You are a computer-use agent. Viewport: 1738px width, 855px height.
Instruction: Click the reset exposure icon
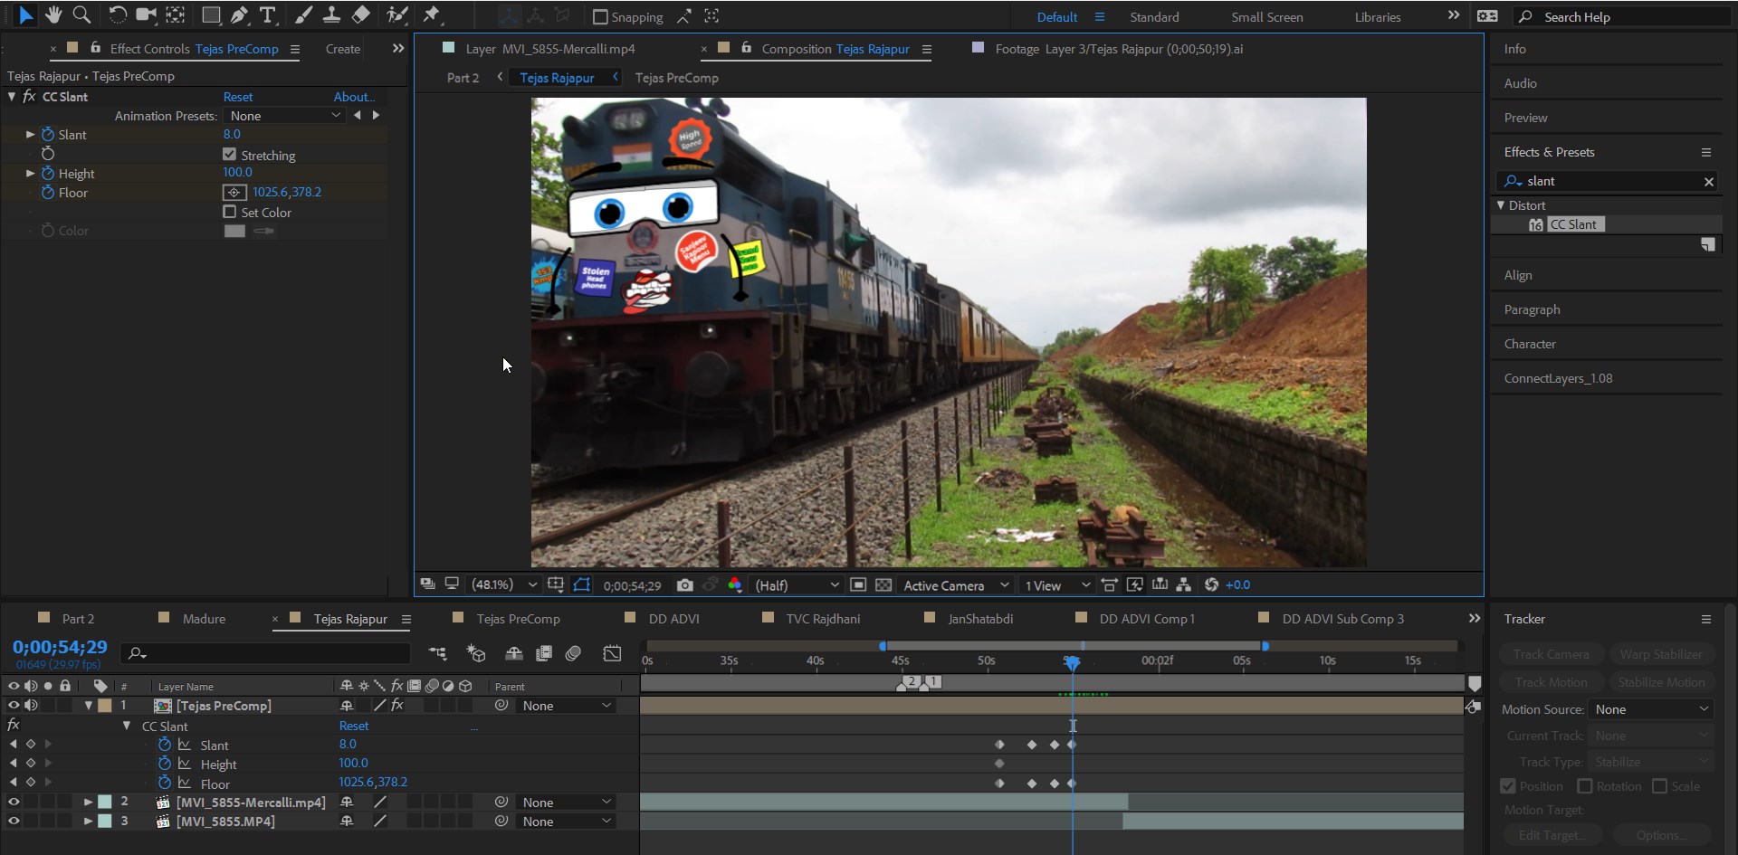(1211, 585)
